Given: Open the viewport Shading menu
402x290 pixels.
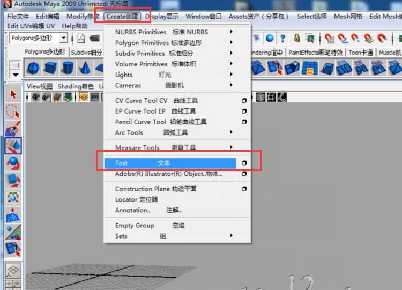Looking at the screenshot, I should point(76,86).
